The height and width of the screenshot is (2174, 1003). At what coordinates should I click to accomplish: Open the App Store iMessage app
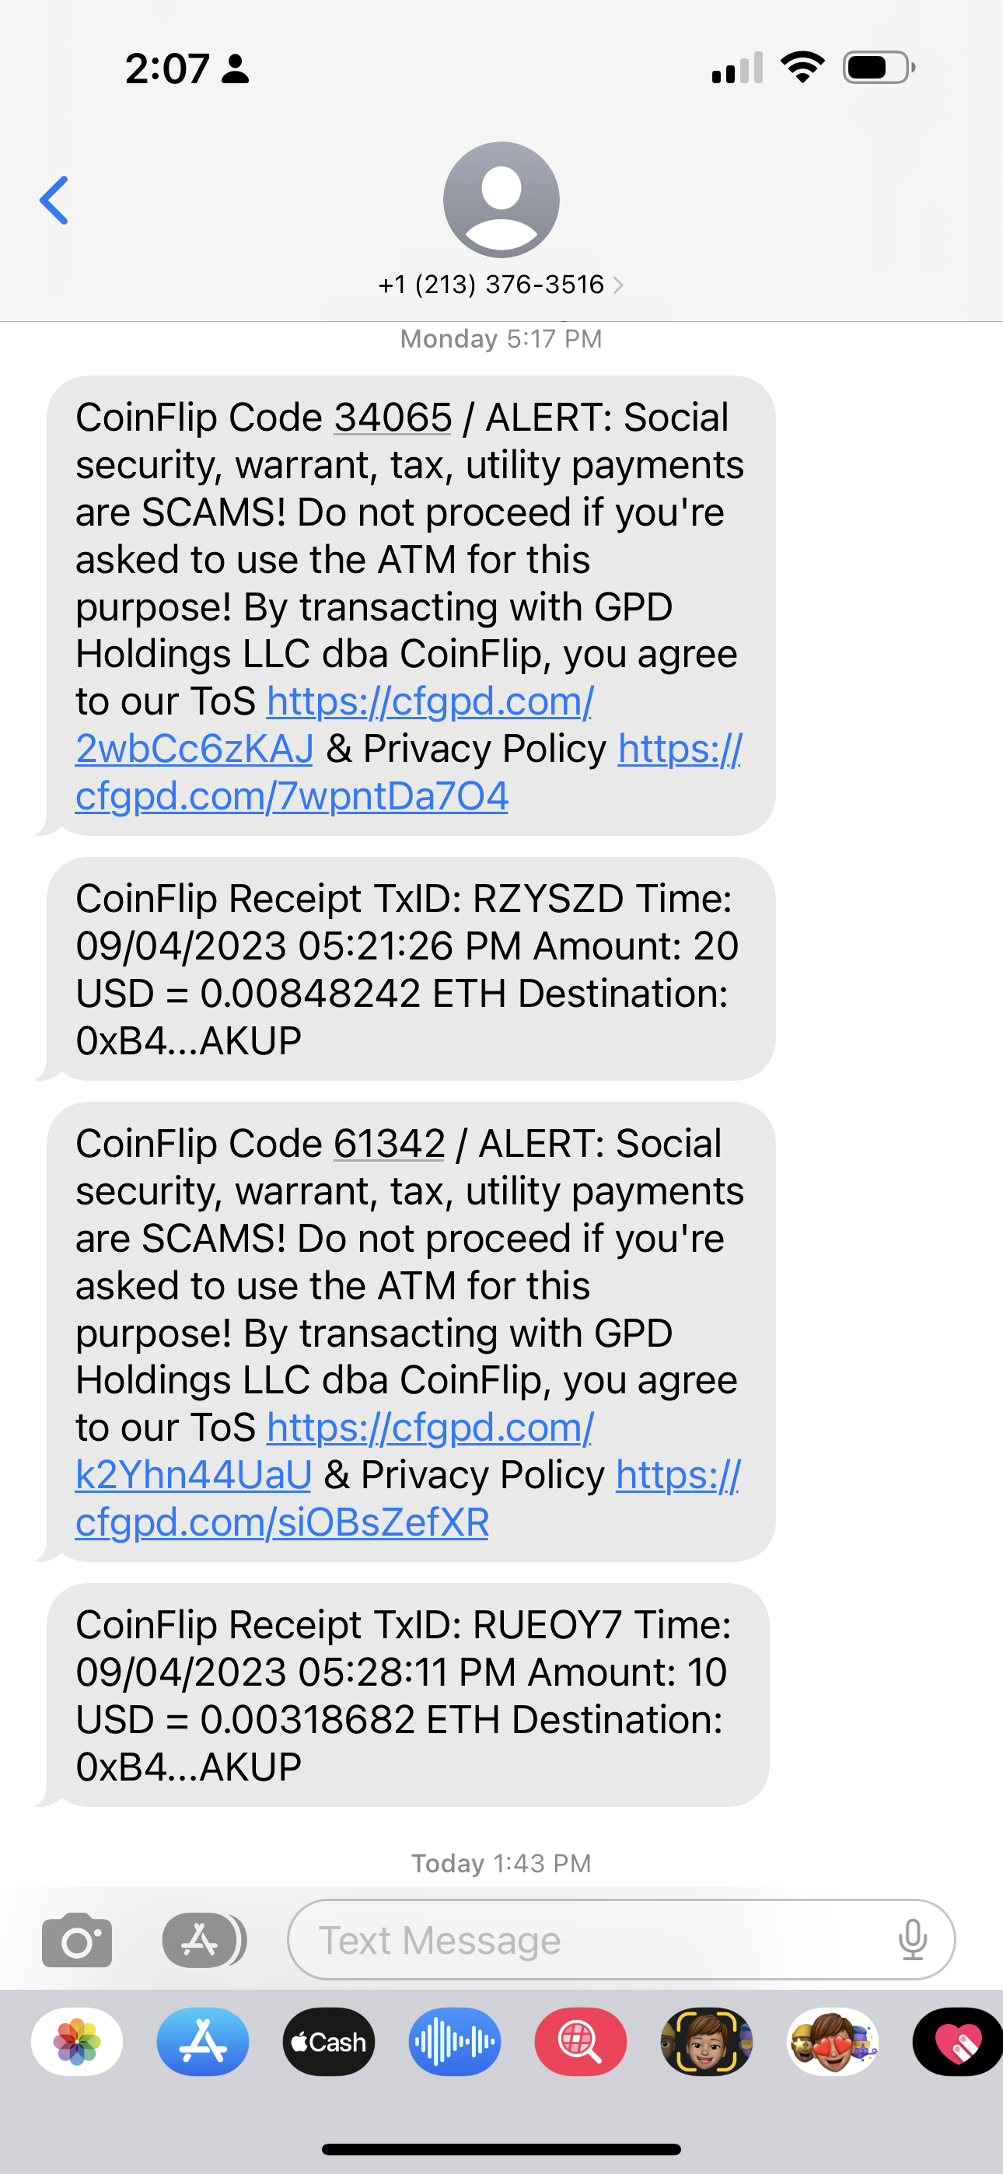203,2043
